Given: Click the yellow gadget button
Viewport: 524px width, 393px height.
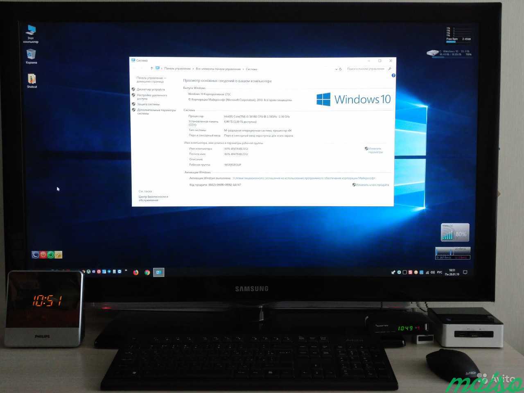Looking at the screenshot, I should click(x=59, y=255).
